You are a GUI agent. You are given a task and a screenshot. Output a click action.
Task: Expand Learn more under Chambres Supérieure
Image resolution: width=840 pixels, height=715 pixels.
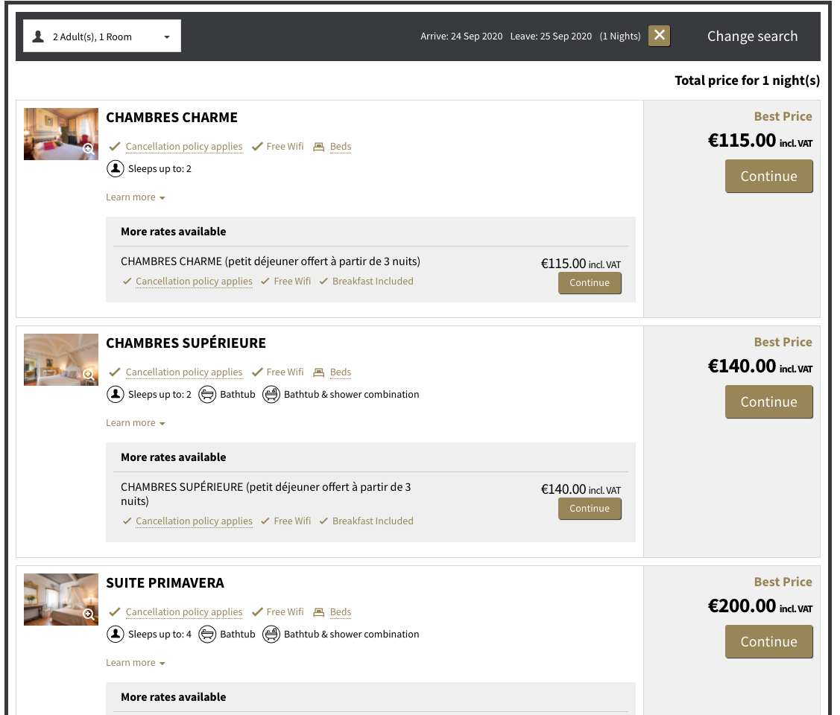pyautogui.click(x=135, y=423)
